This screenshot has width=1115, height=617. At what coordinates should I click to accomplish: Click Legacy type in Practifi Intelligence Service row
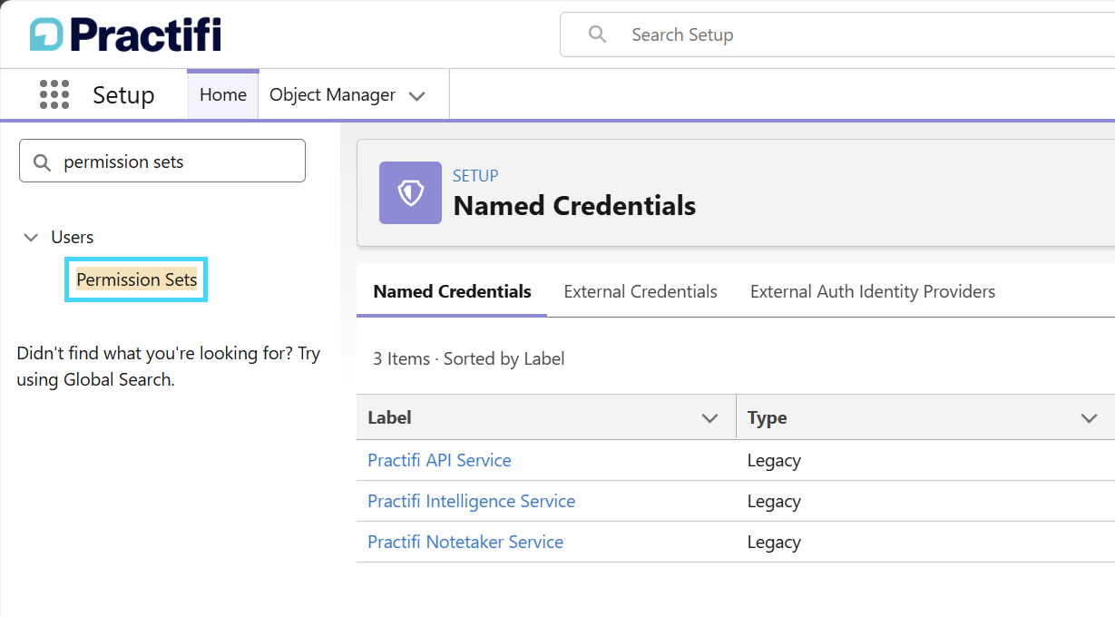774,501
